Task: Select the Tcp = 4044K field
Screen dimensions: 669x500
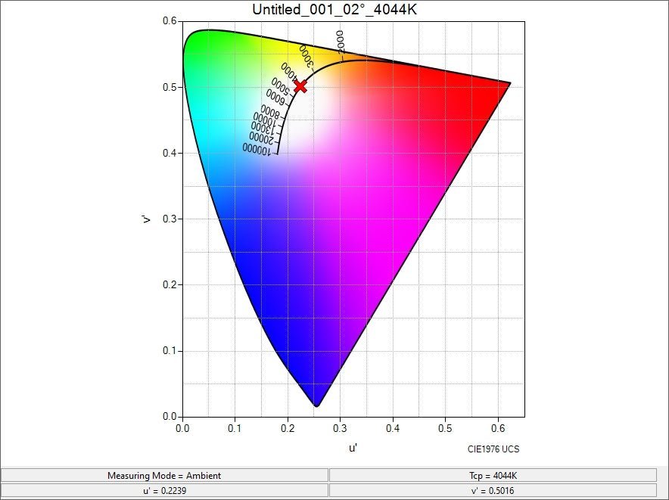Action: [493, 475]
